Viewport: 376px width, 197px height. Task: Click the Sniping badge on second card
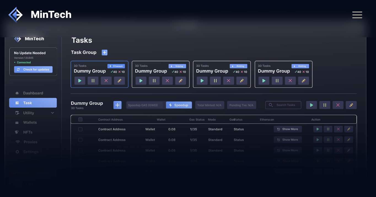(177, 66)
